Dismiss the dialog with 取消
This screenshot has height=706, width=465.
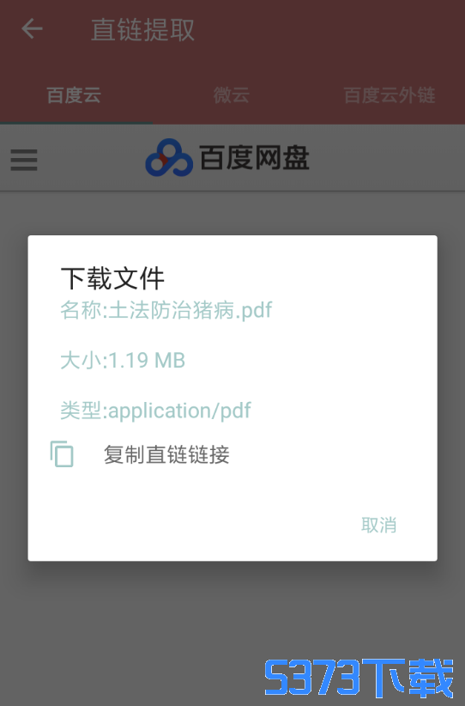tap(378, 525)
